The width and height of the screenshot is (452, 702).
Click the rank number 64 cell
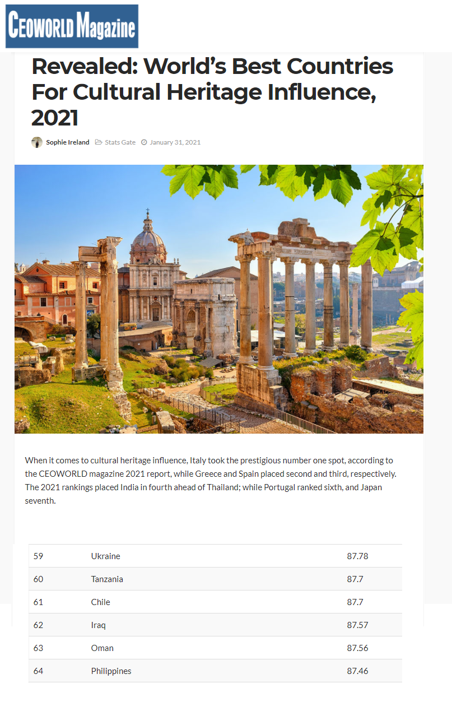click(38, 671)
